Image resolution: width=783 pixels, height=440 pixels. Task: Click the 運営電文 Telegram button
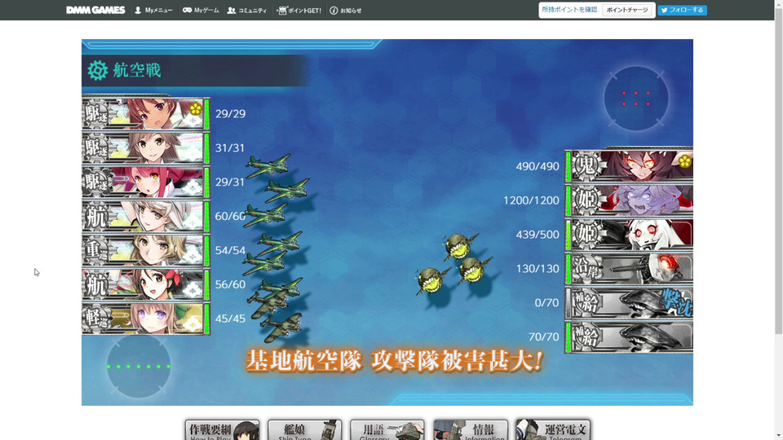coord(553,429)
